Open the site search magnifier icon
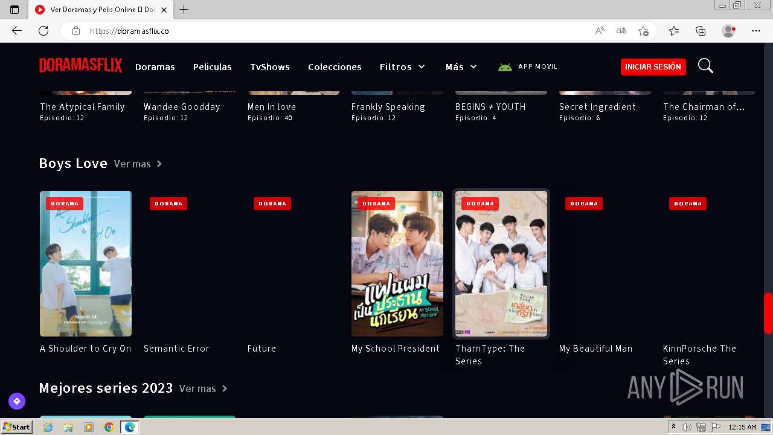The height and width of the screenshot is (435, 773). tap(705, 66)
